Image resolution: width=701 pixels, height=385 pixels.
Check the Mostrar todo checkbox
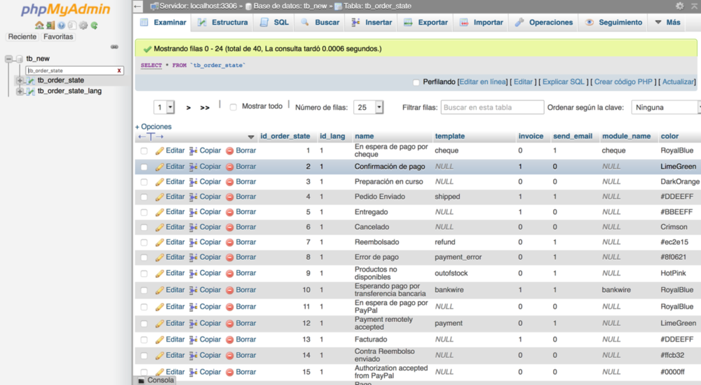tap(233, 107)
